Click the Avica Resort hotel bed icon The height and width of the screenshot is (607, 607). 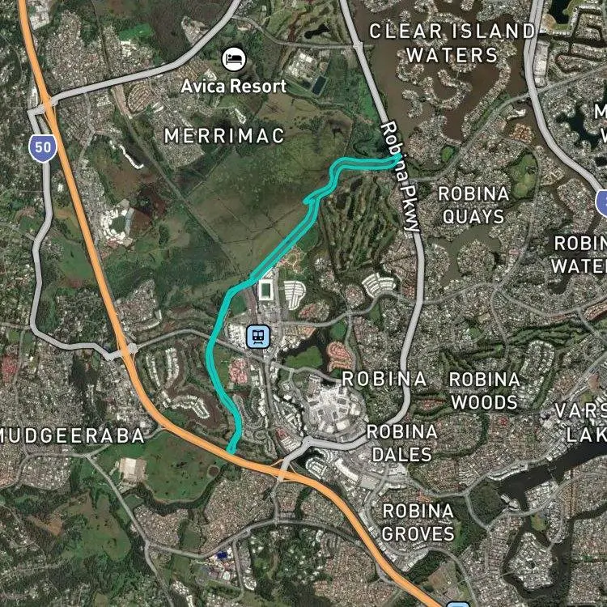[234, 59]
